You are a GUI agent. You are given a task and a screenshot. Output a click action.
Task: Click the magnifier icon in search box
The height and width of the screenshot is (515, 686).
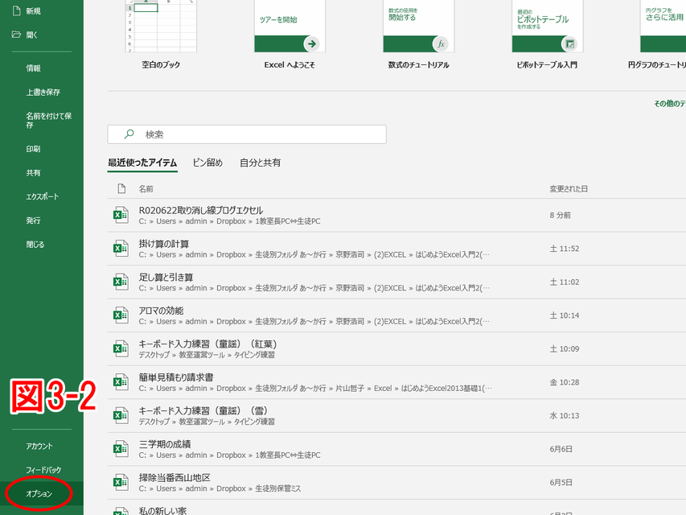129,134
